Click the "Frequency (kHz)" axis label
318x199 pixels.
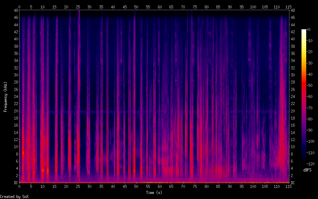(x=5, y=97)
